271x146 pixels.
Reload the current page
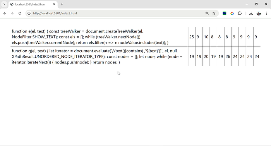pyautogui.click(x=20, y=13)
